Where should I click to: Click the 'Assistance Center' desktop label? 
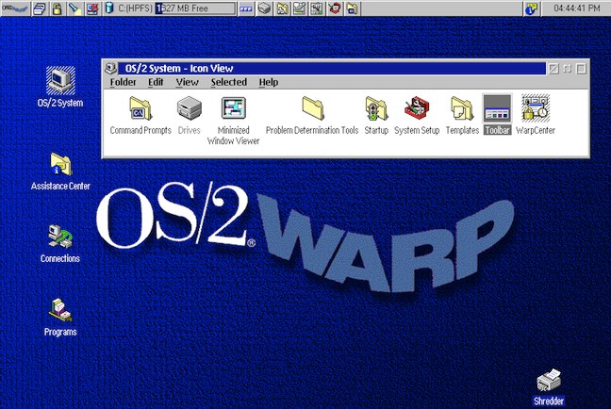pyautogui.click(x=60, y=186)
